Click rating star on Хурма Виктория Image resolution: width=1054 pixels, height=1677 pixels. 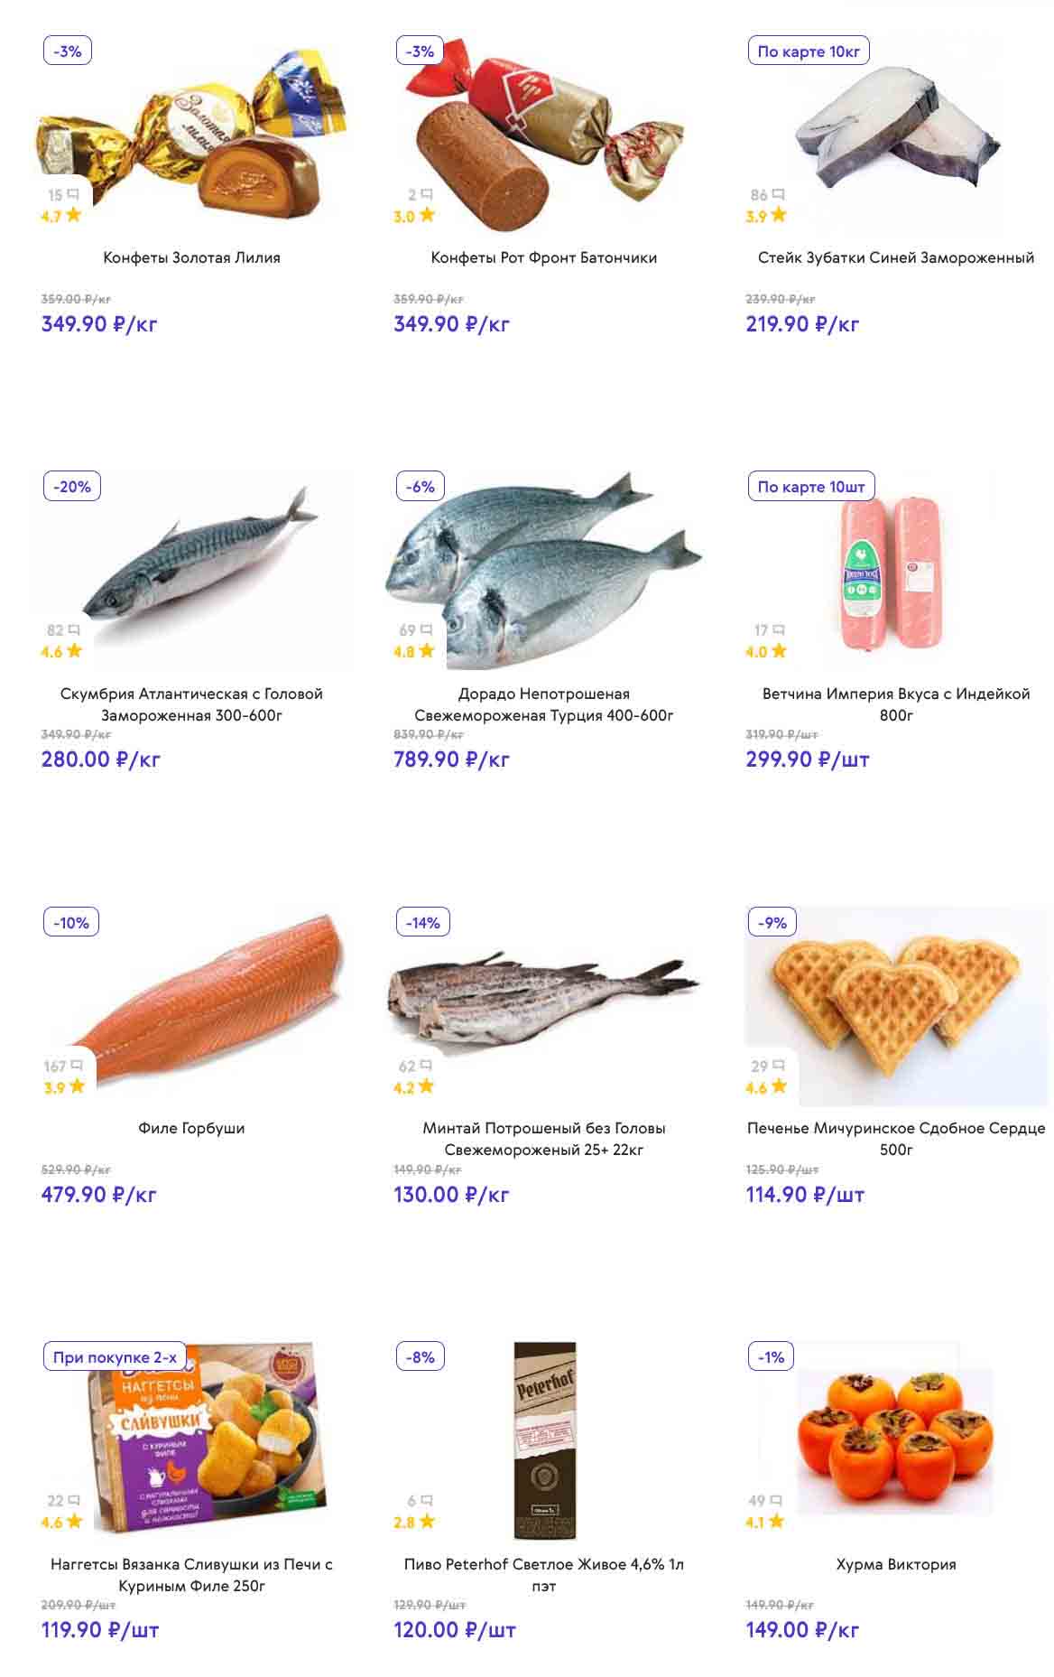(x=777, y=1522)
